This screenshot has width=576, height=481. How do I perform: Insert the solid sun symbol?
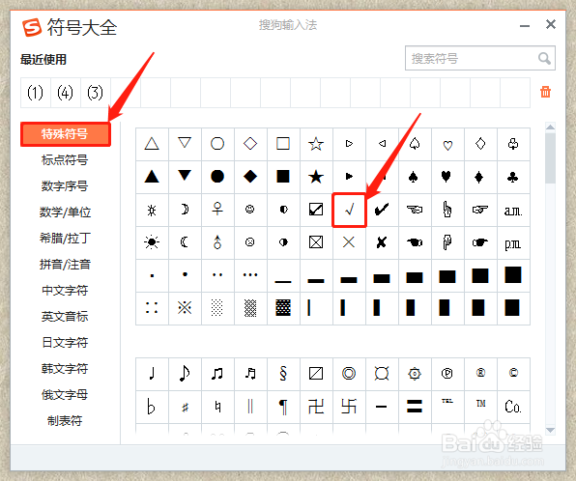(x=152, y=242)
